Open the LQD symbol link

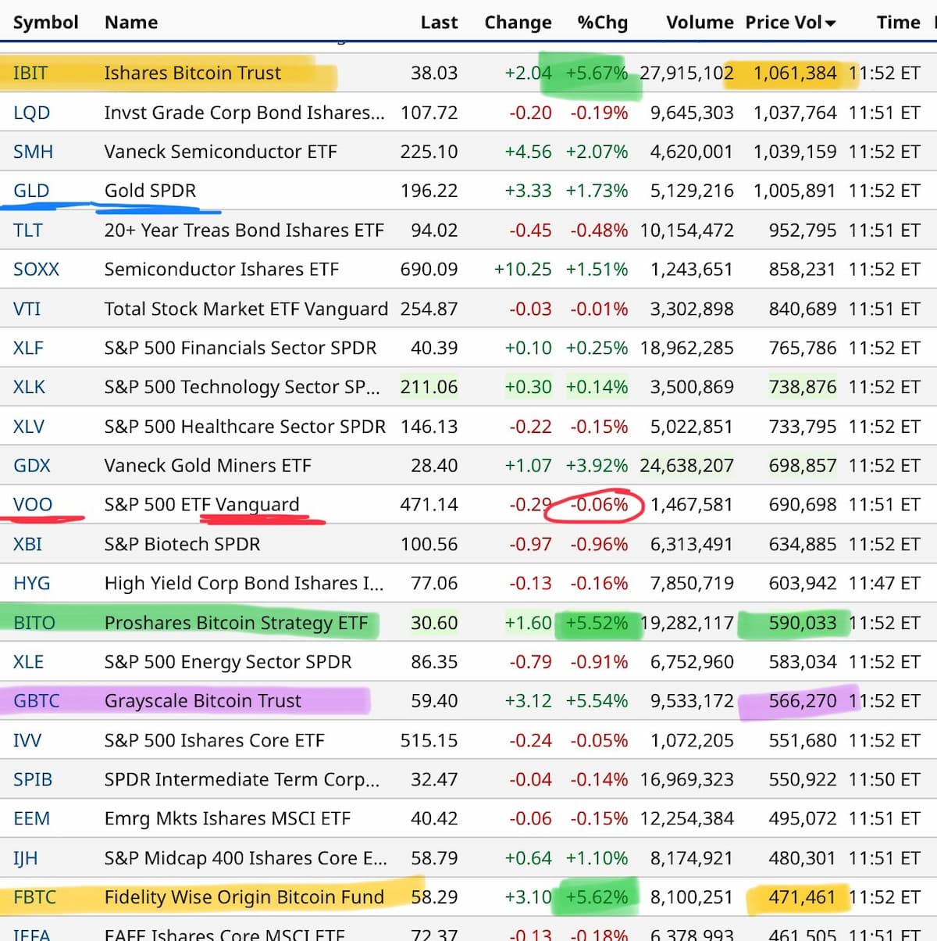click(31, 113)
